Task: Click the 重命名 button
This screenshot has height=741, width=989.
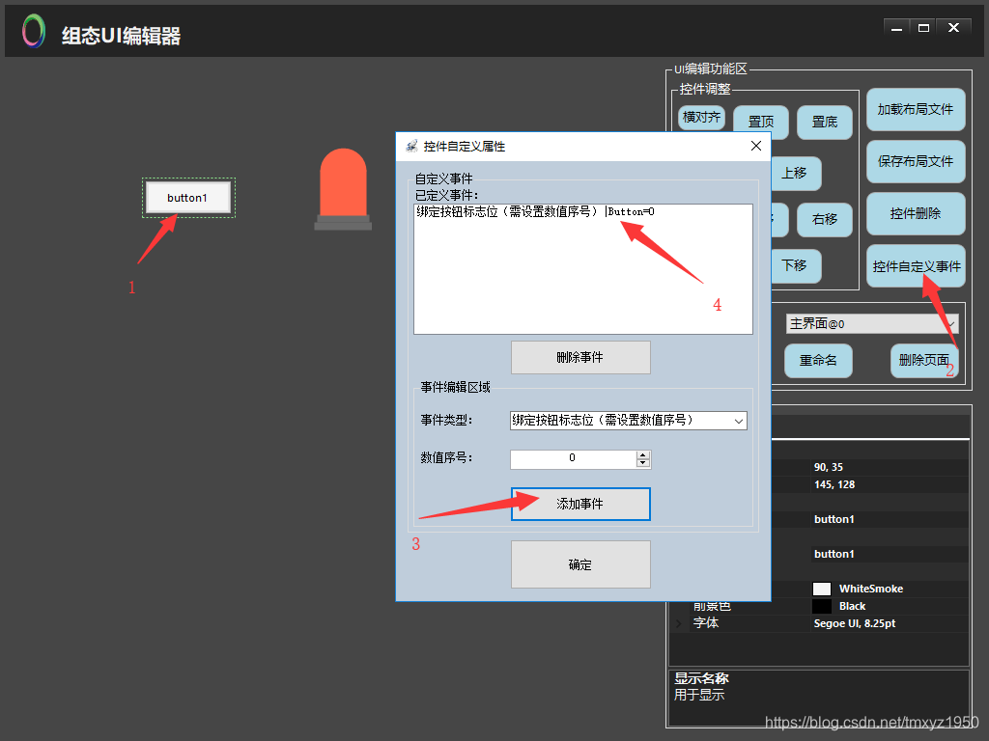Action: pyautogui.click(x=818, y=361)
